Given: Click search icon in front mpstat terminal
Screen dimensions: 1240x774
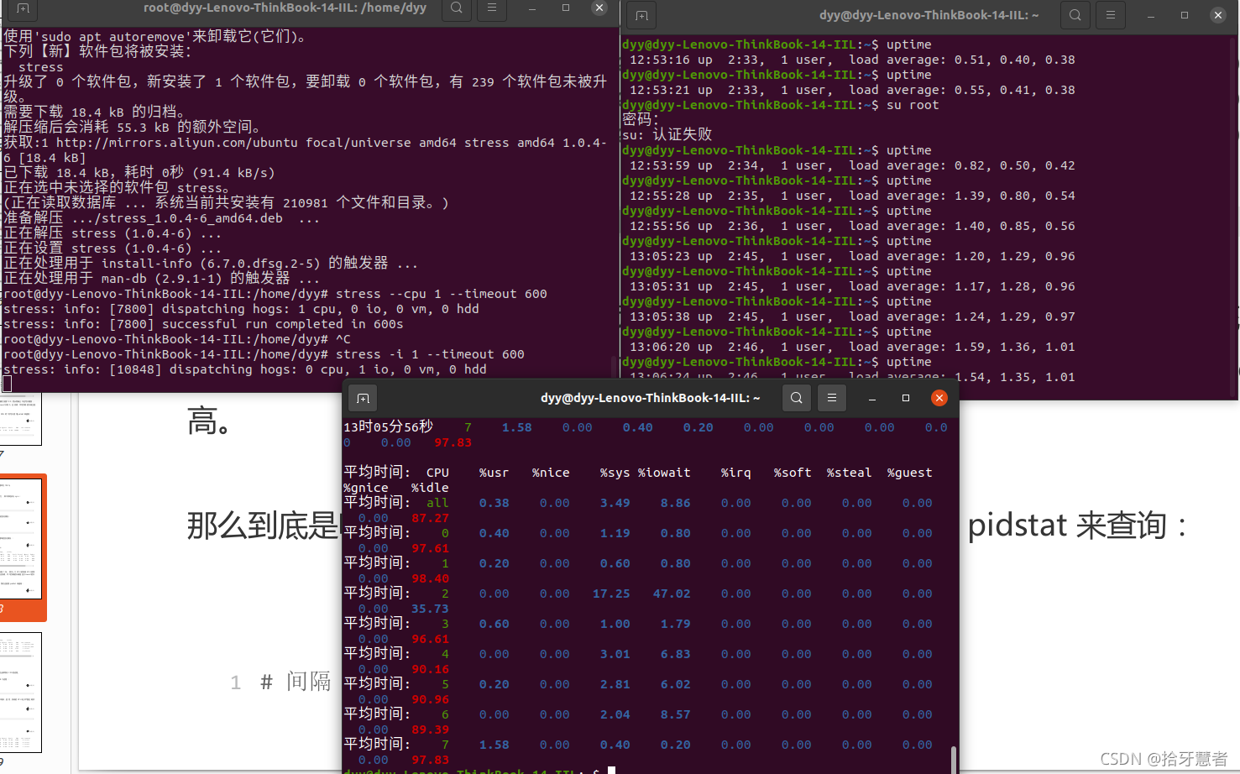Looking at the screenshot, I should pos(796,398).
